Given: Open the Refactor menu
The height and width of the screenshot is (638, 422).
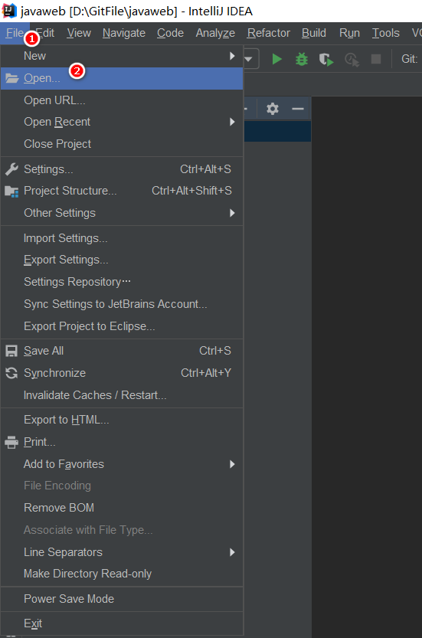Looking at the screenshot, I should (x=269, y=33).
